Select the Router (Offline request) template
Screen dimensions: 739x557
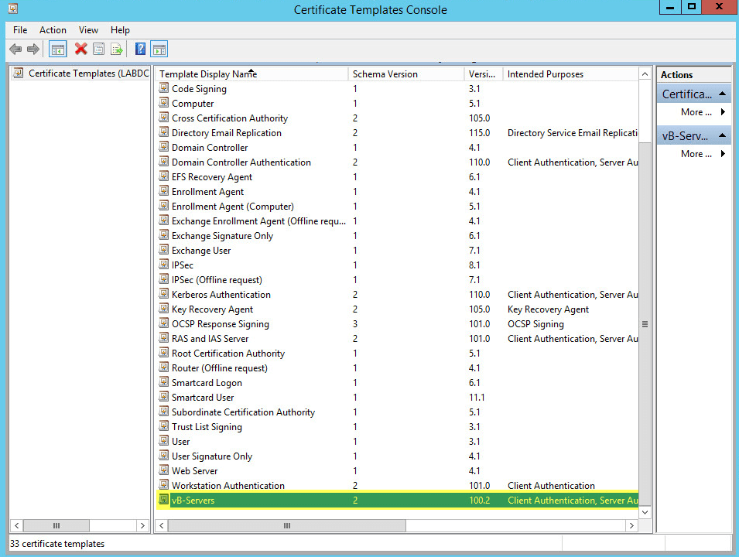click(x=219, y=368)
